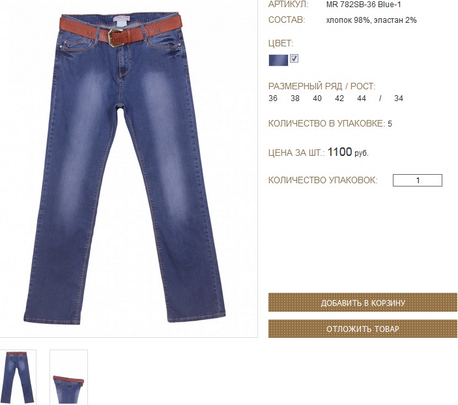Click the Размерный ряд / Рост heading
The height and width of the screenshot is (405, 458).
(322, 86)
